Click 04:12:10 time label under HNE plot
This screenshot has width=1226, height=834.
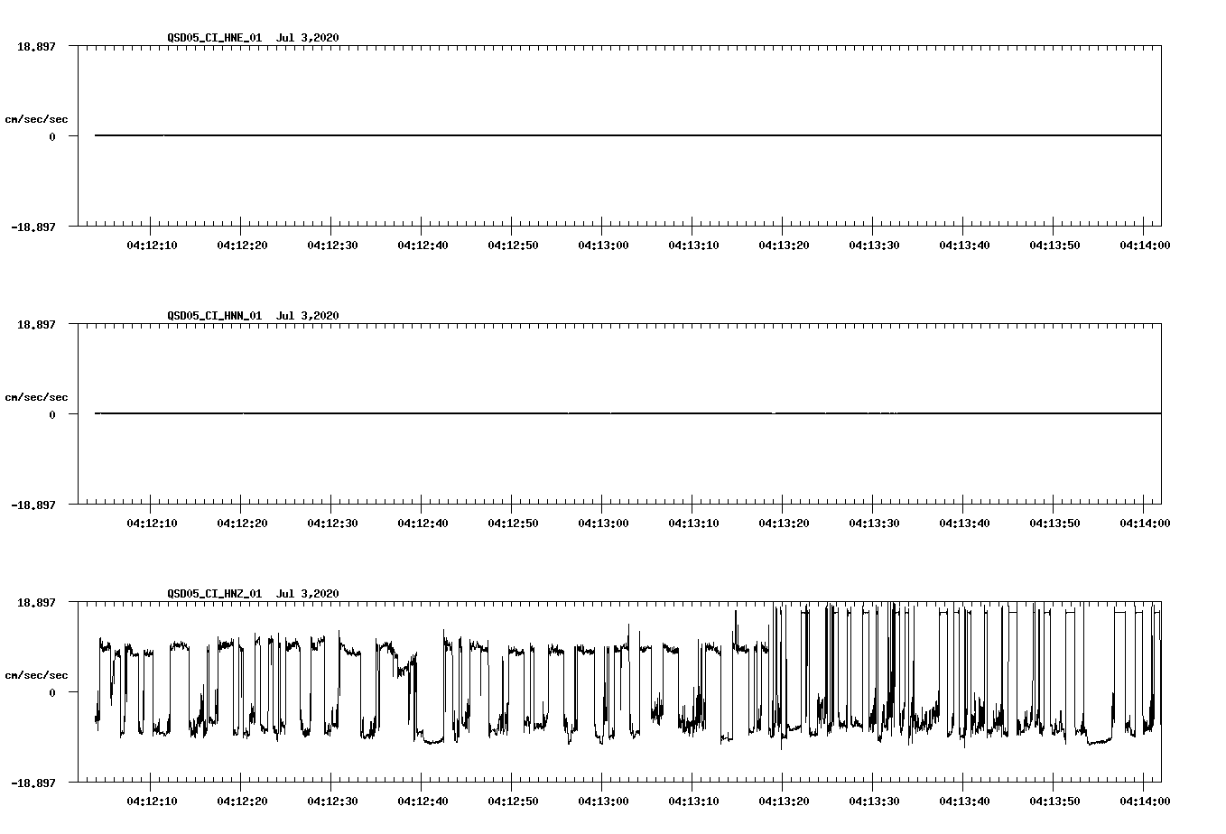click(152, 246)
